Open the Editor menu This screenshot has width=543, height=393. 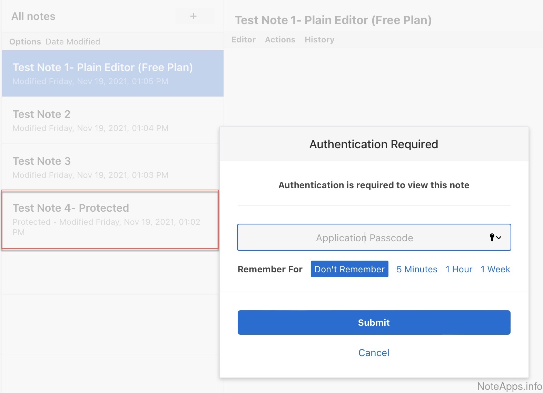(243, 40)
